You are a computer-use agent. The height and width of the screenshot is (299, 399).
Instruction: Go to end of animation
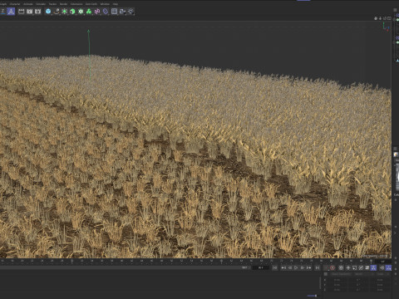point(318,267)
